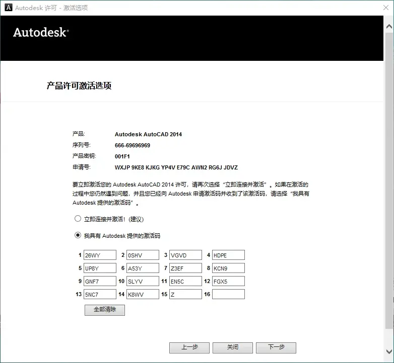Screen dimensions: 394x363
Task: Click activation code field 5 containing UP8Y
Action: 100,268
